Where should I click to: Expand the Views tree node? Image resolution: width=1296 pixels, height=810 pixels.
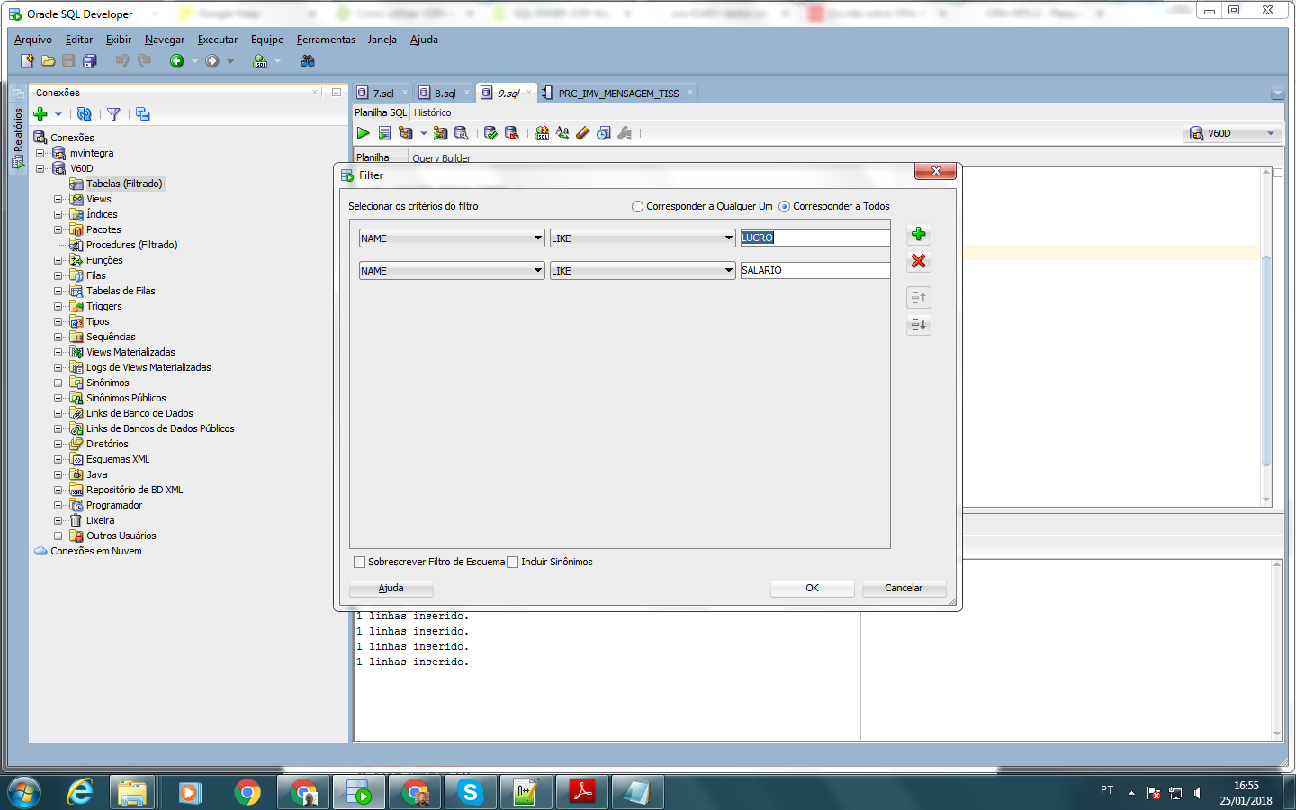pyautogui.click(x=58, y=199)
